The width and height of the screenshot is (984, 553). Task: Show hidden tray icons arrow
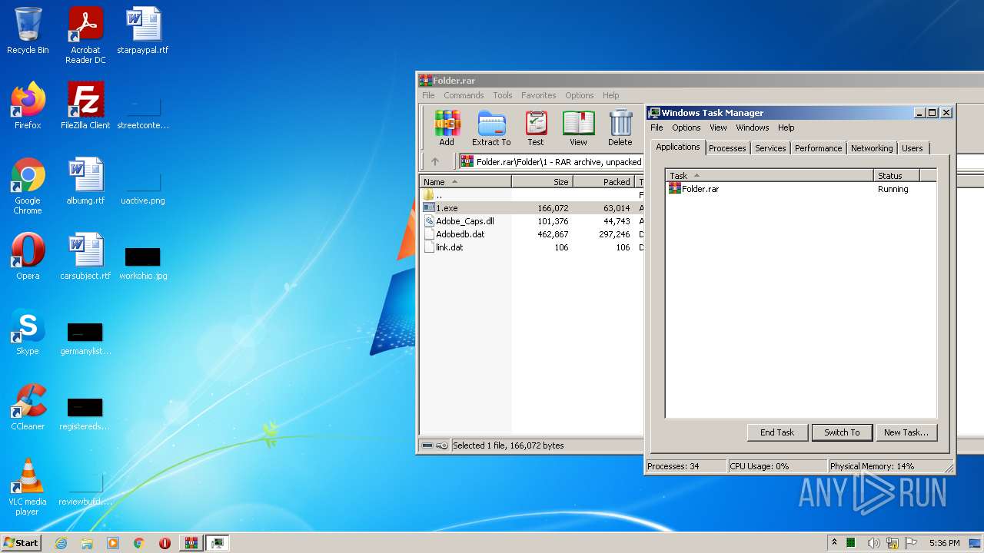(834, 543)
